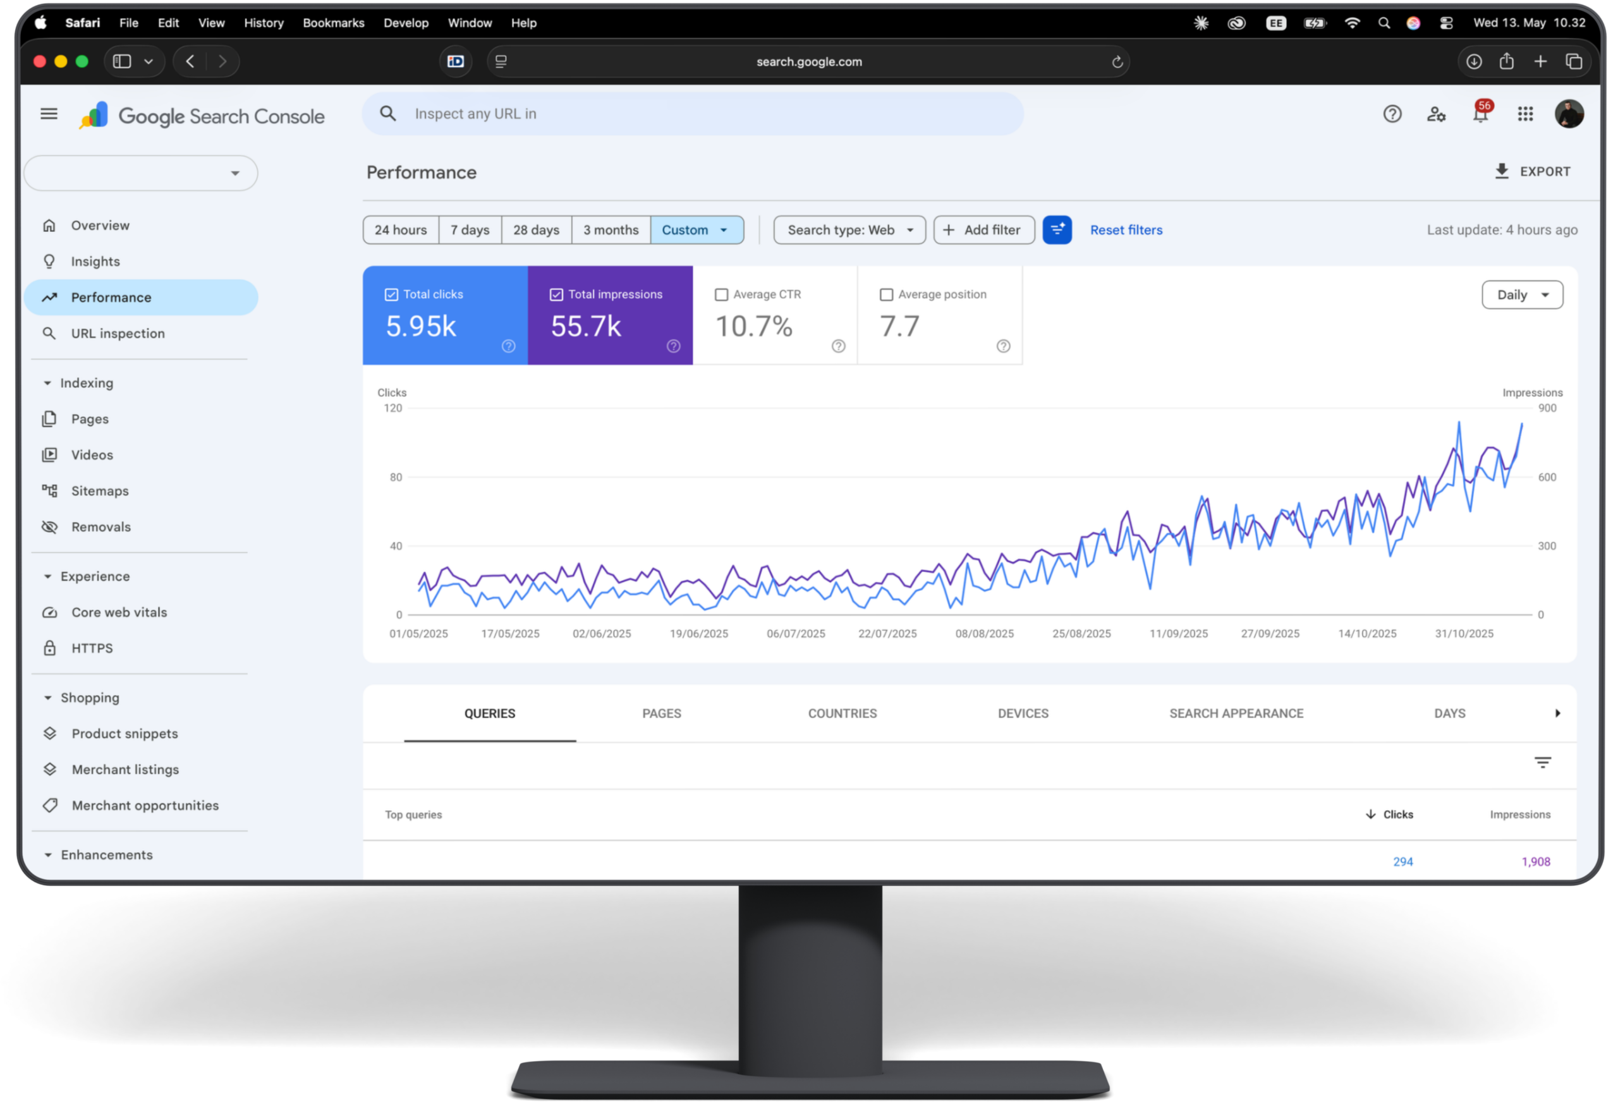1618x1104 pixels.
Task: Show help for Total clicks metric
Action: point(509,347)
